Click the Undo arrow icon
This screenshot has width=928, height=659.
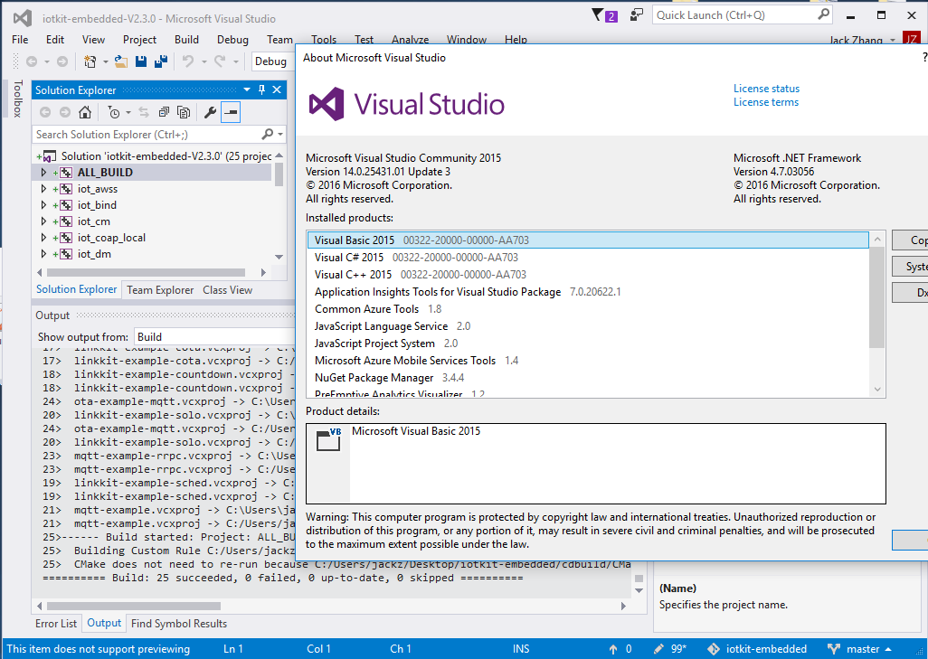point(188,61)
